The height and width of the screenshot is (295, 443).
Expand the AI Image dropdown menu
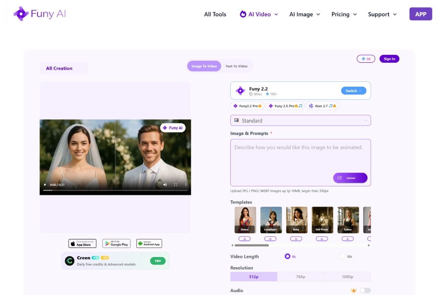pyautogui.click(x=305, y=14)
